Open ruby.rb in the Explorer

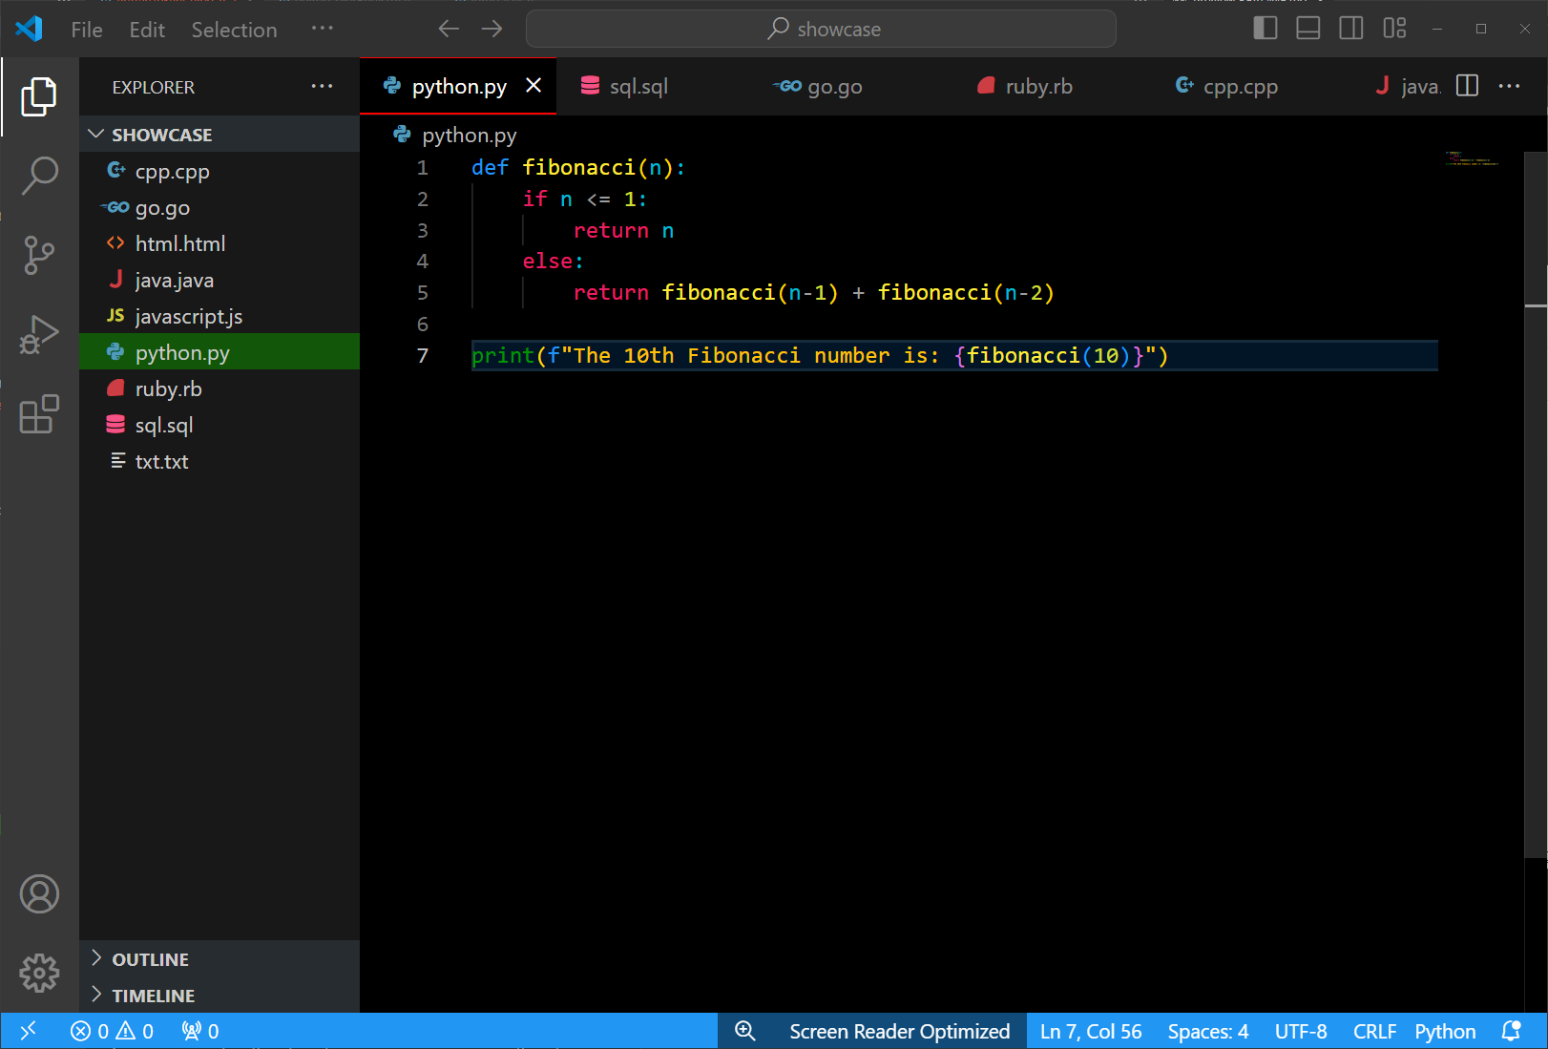[x=220, y=389]
